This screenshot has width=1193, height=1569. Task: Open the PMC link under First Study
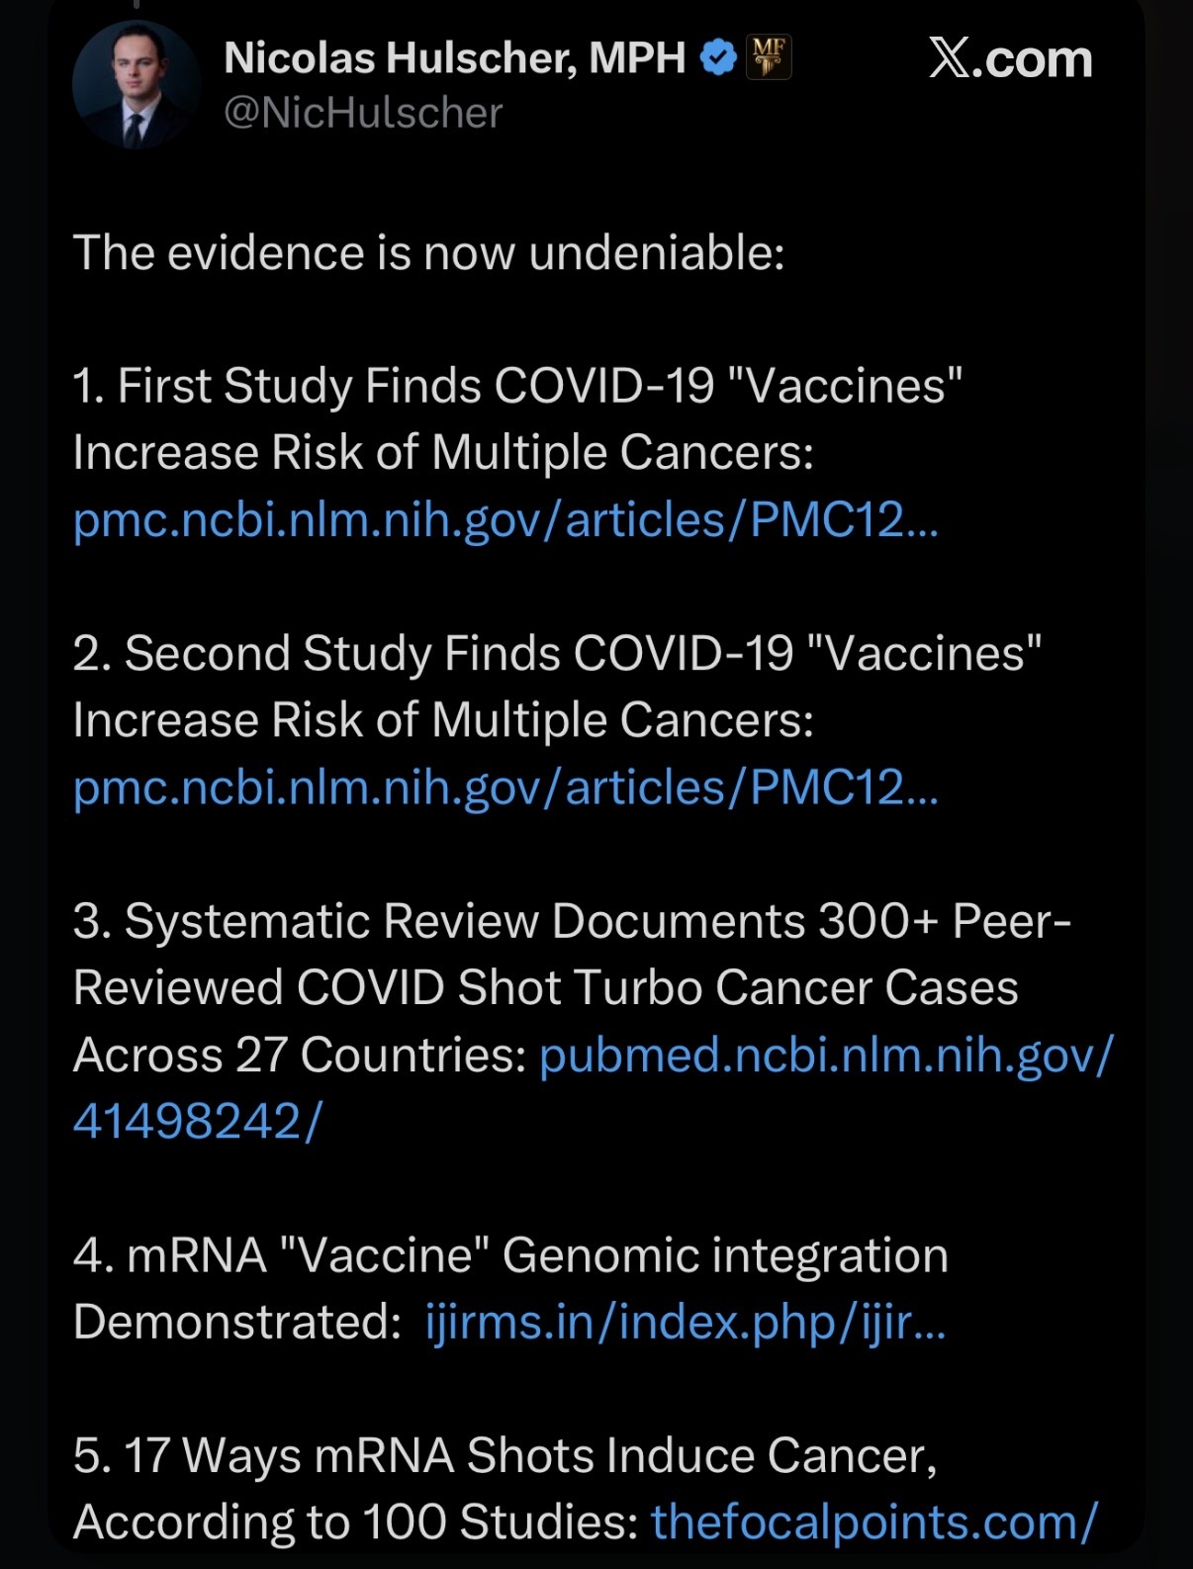click(x=505, y=519)
